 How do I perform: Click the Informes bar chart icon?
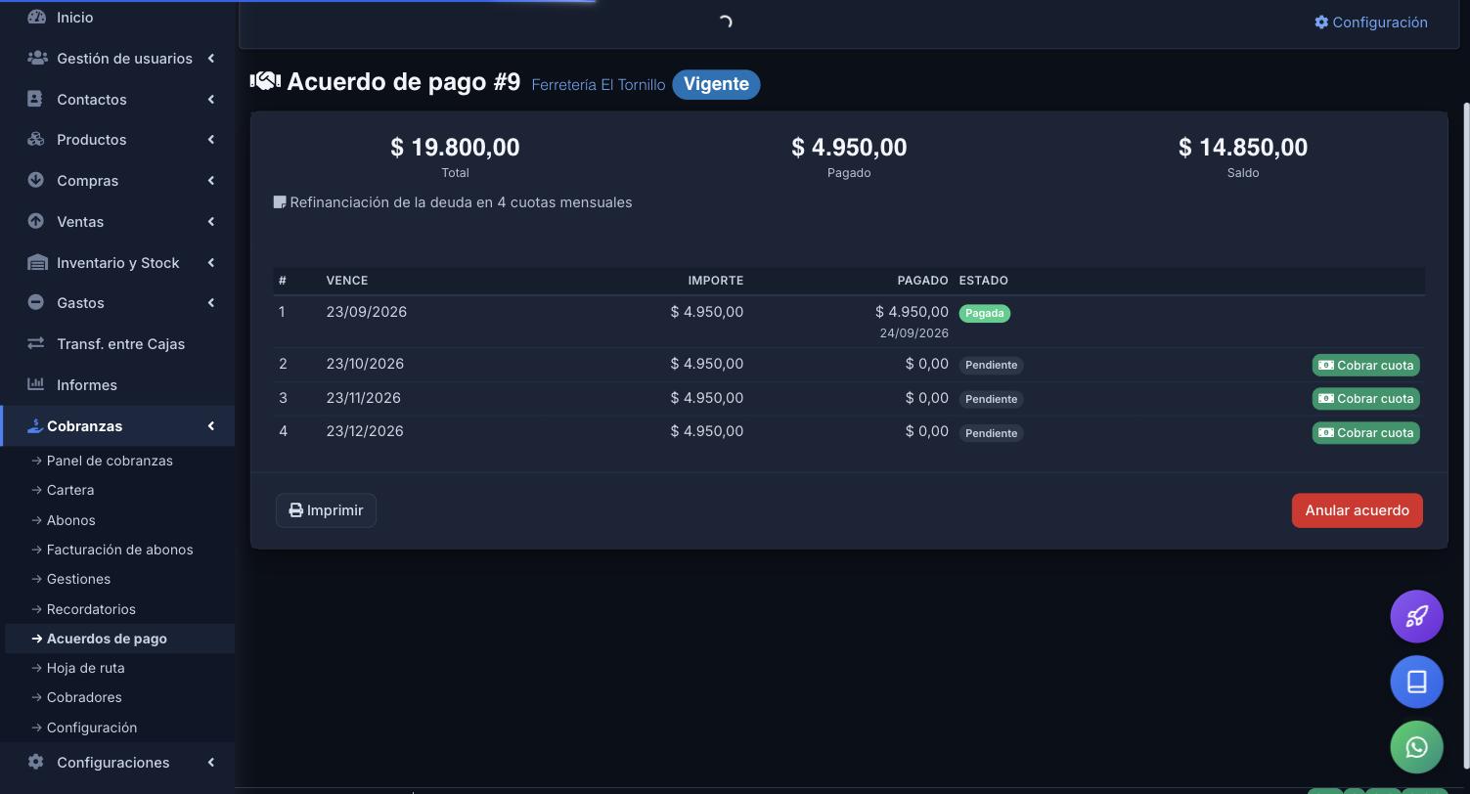pos(35,384)
